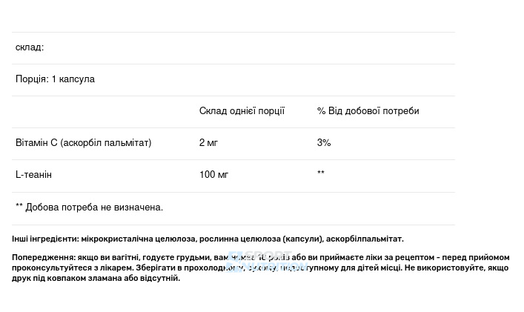Click 'проконсультуйтеся з лікарем' warning text
The width and height of the screenshot is (524, 312).
click(x=73, y=268)
